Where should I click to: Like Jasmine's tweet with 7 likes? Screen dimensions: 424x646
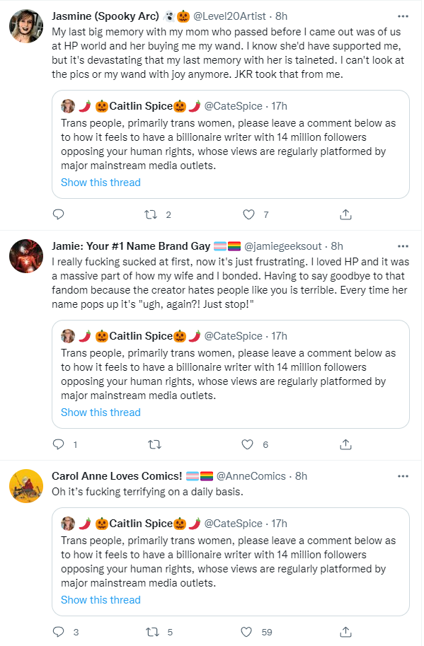[x=249, y=215]
